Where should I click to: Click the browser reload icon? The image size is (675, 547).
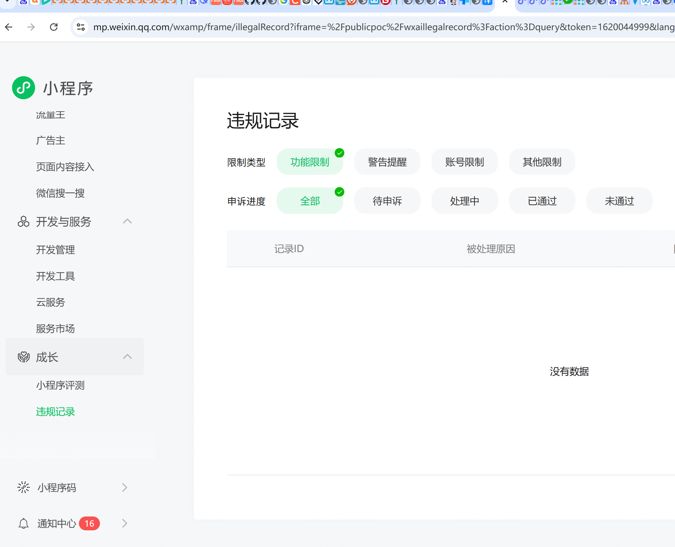coord(54,27)
